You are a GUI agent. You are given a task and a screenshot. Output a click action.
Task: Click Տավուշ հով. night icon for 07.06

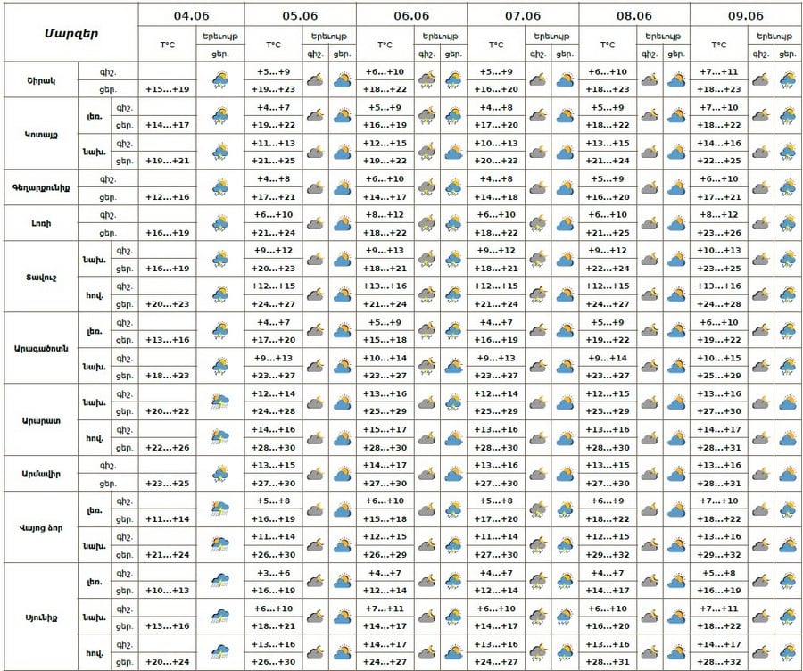click(x=538, y=295)
